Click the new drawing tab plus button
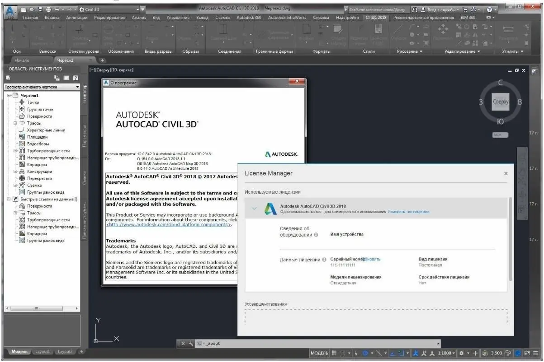This screenshot has height=362, width=544. point(103,60)
